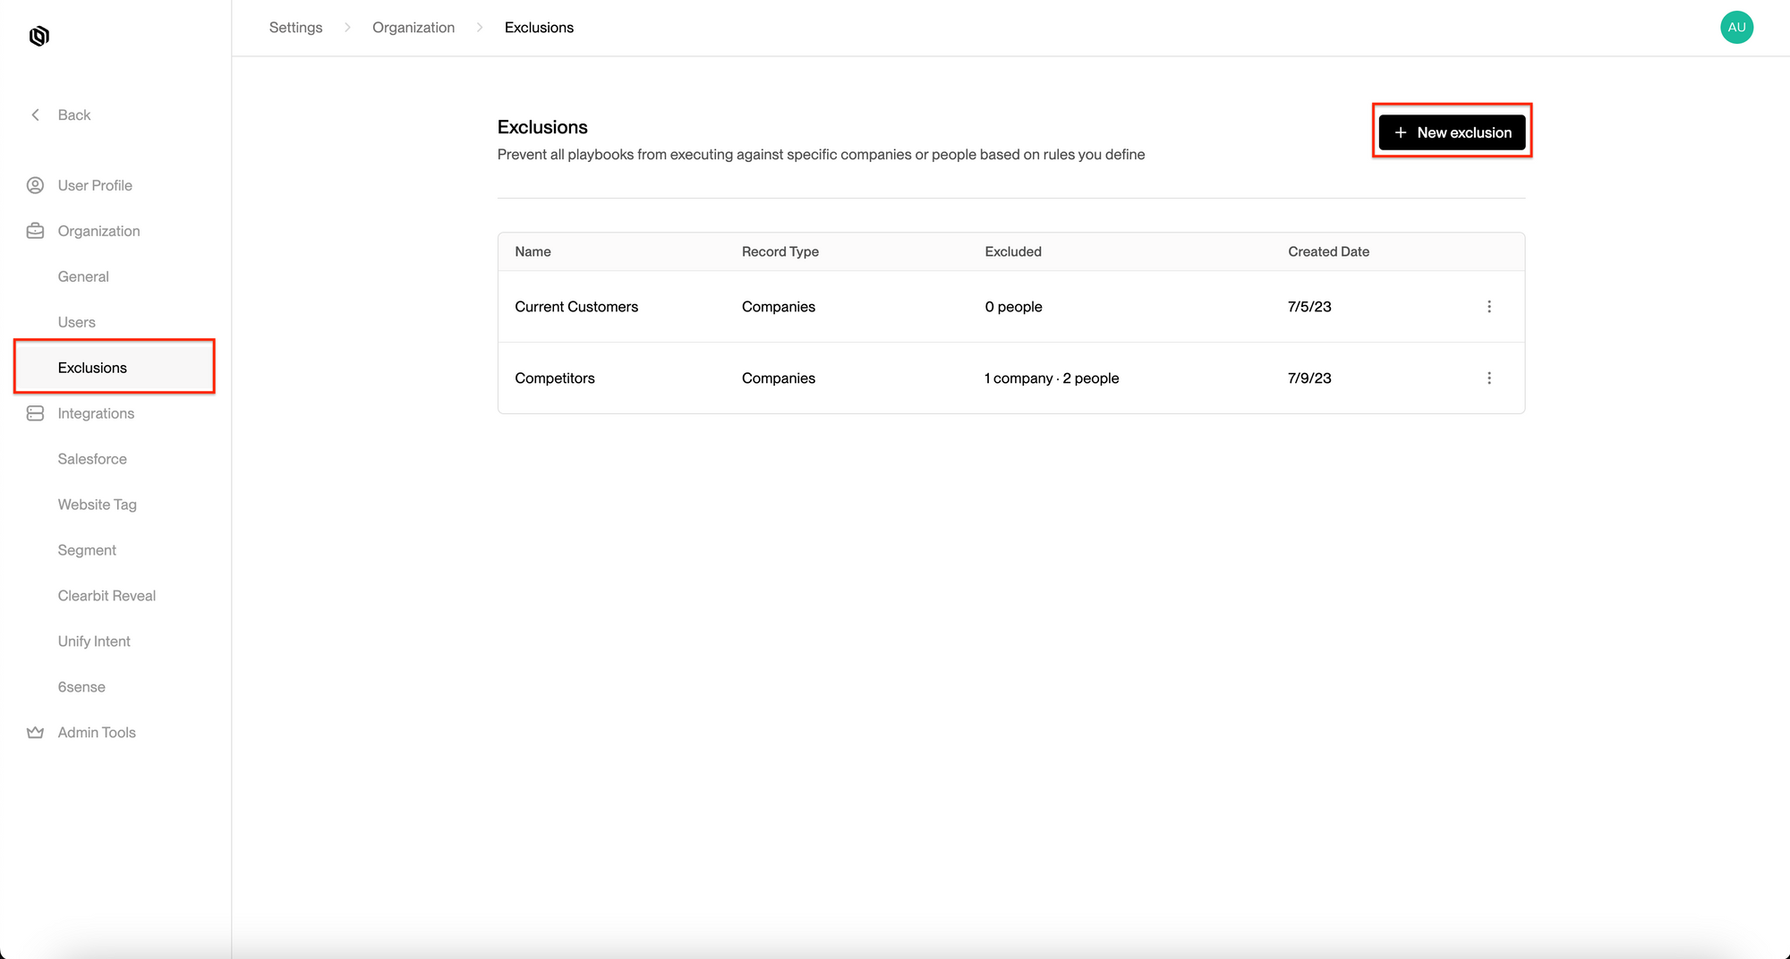1790x959 pixels.
Task: Select Exclusions in the sidebar
Action: click(115, 368)
